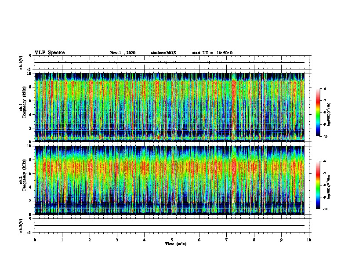Click the time axis tick label "6"

[x=199, y=240]
